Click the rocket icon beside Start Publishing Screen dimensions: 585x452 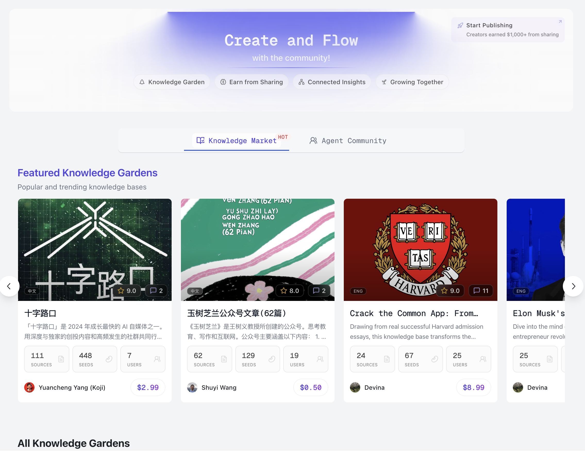pyautogui.click(x=460, y=25)
